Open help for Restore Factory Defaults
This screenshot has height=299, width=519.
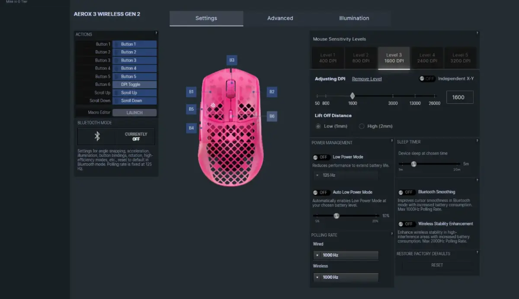[x=477, y=252]
